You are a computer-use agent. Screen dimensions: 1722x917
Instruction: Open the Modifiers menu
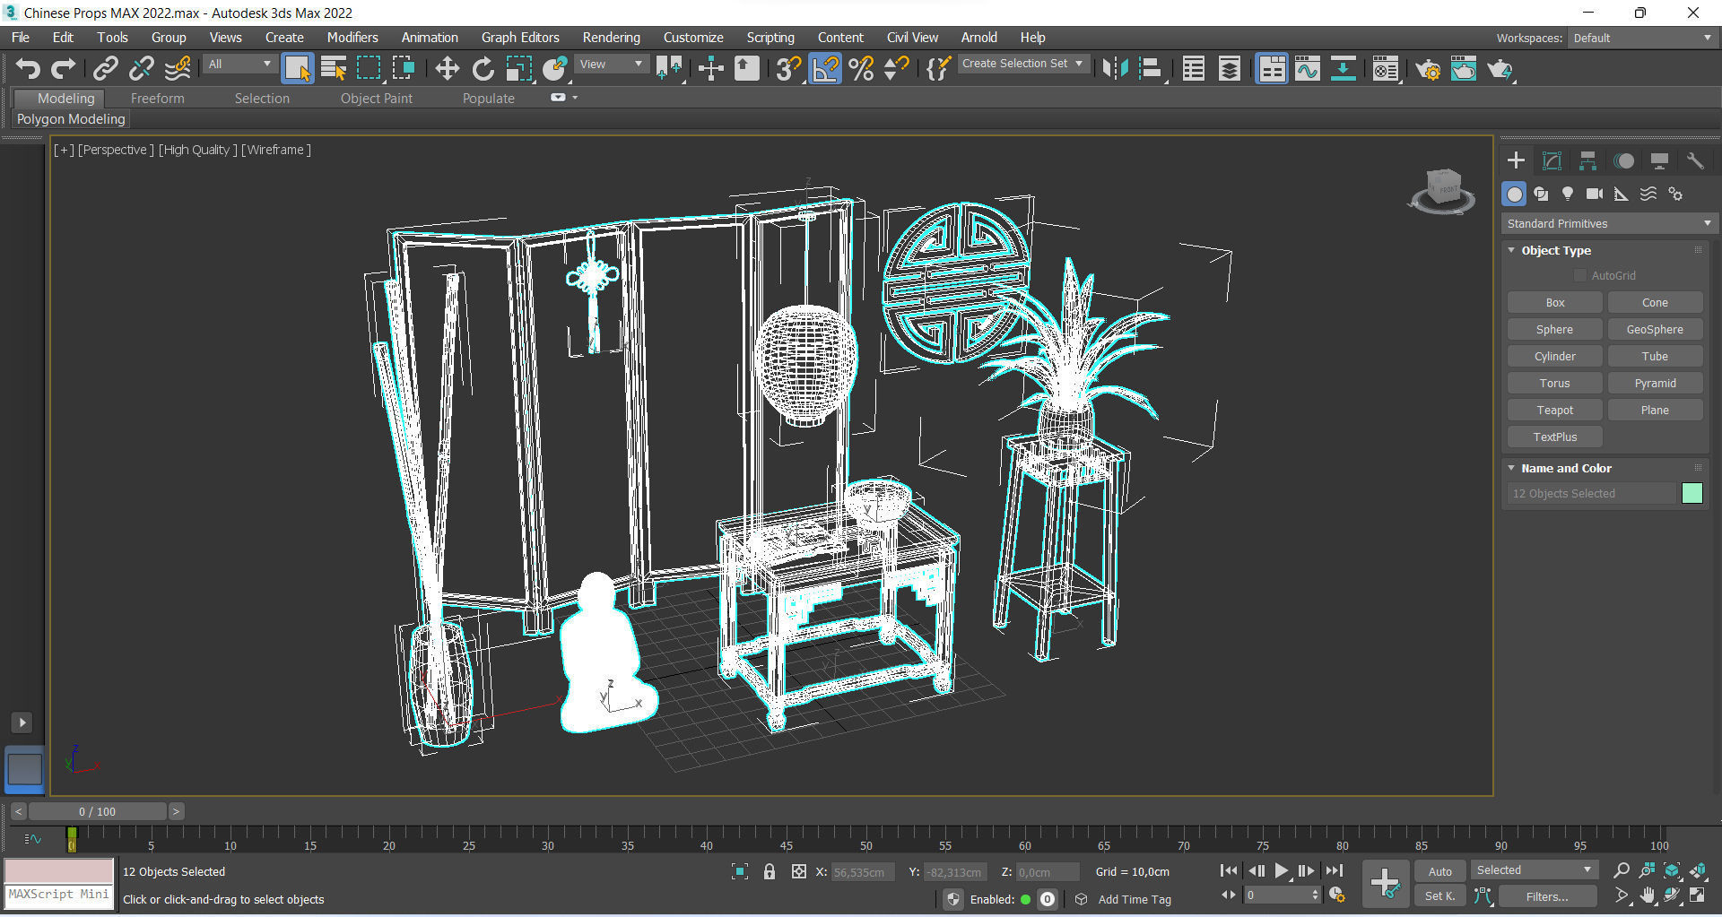point(352,38)
